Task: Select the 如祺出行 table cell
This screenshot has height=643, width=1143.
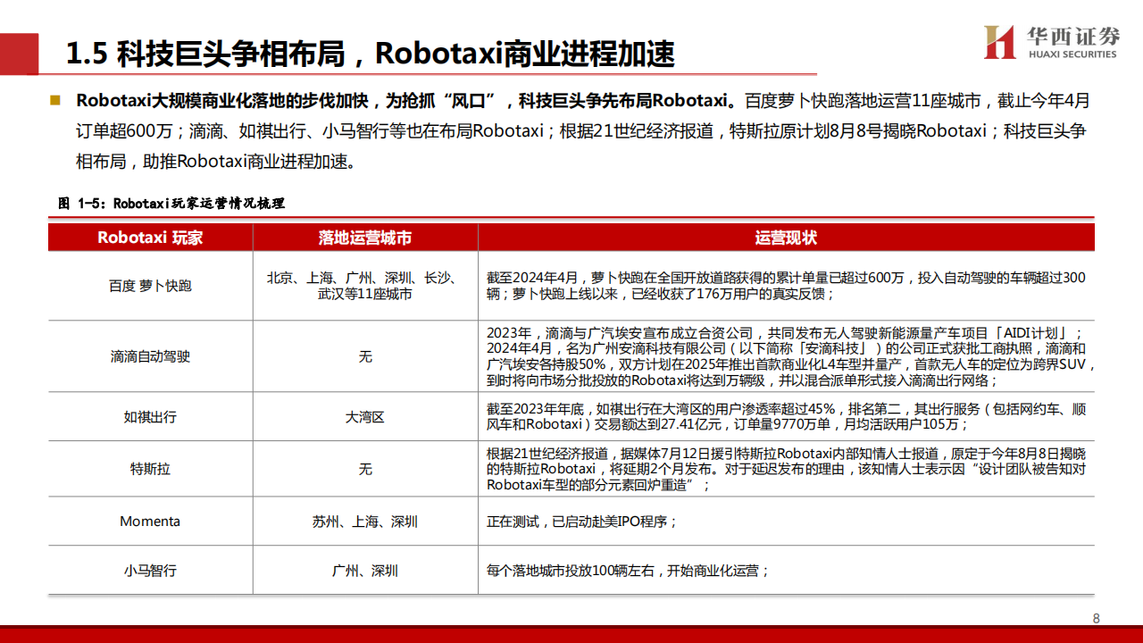Action: (150, 416)
